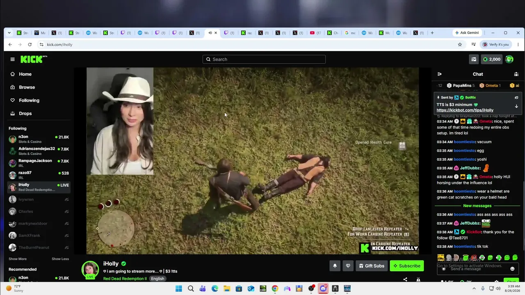This screenshot has height=295, width=525.
Task: Open the 2,000 points balance
Action: point(491,59)
